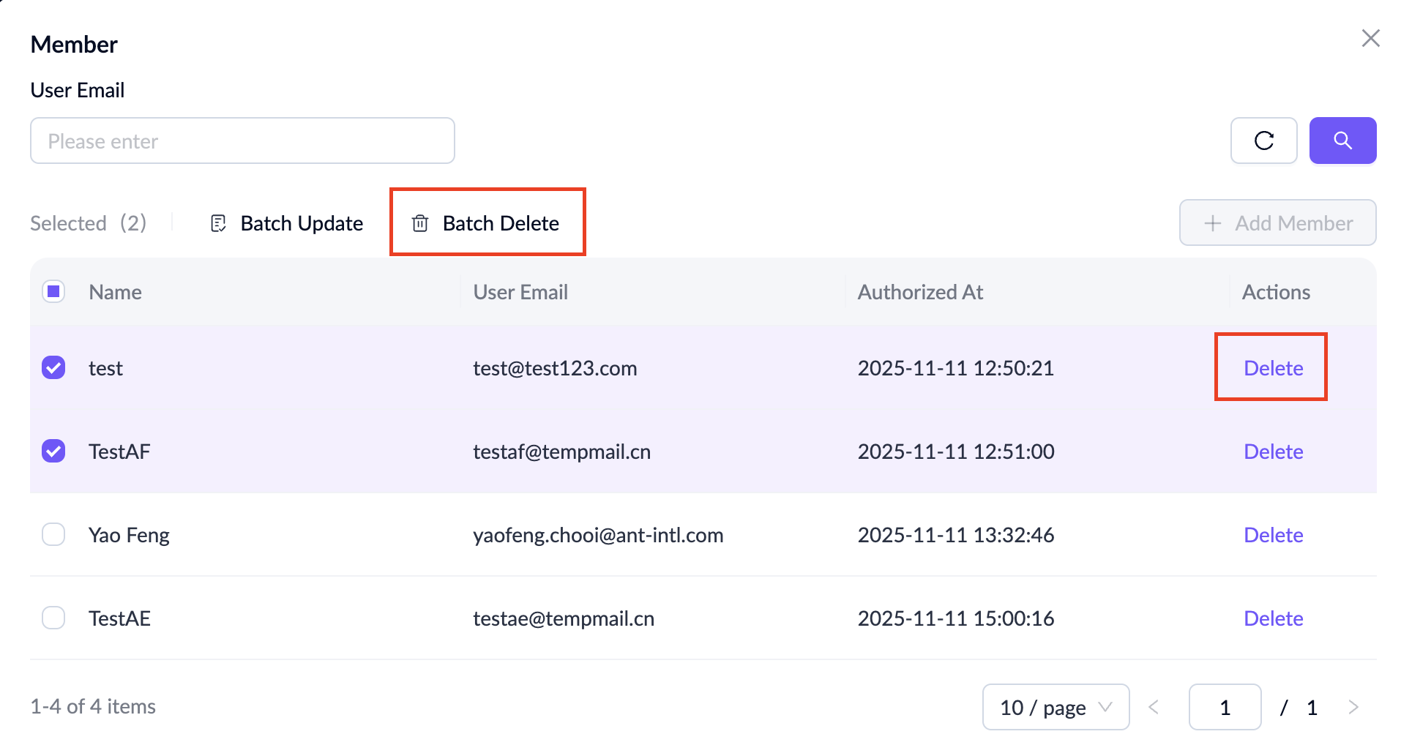Viewport: 1401px width, 745px height.
Task: Delete the test@test123.com member
Action: tap(1273, 367)
